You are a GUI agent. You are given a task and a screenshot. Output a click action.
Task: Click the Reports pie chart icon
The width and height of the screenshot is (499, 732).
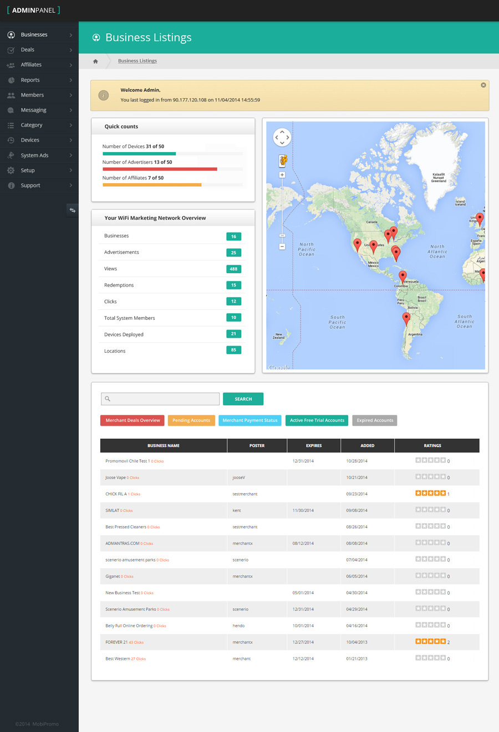[11, 80]
